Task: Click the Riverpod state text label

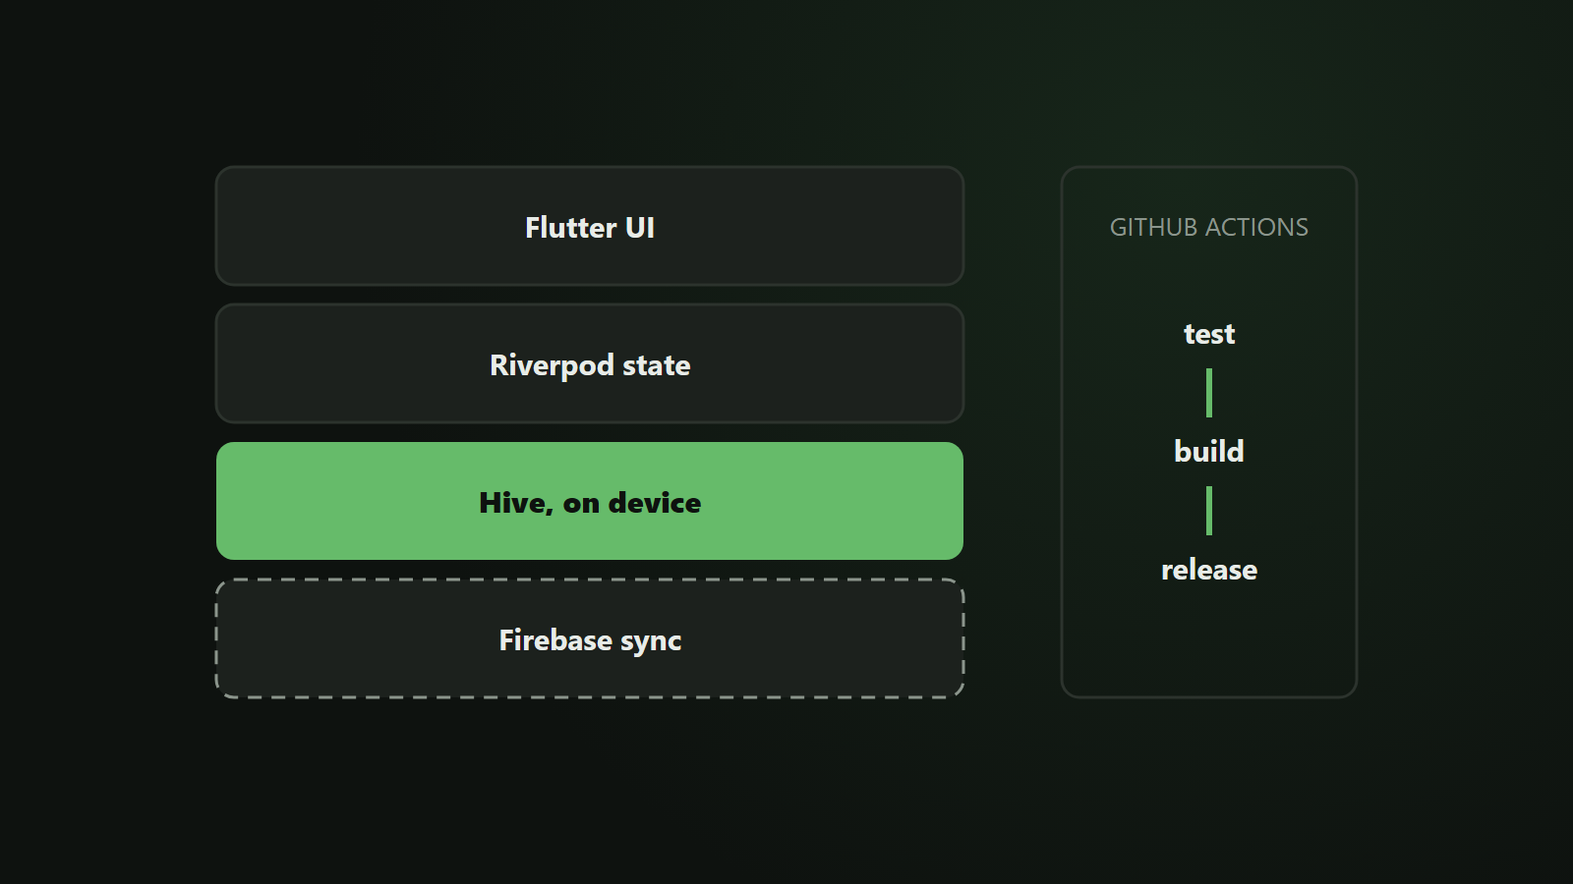Action: click(590, 365)
